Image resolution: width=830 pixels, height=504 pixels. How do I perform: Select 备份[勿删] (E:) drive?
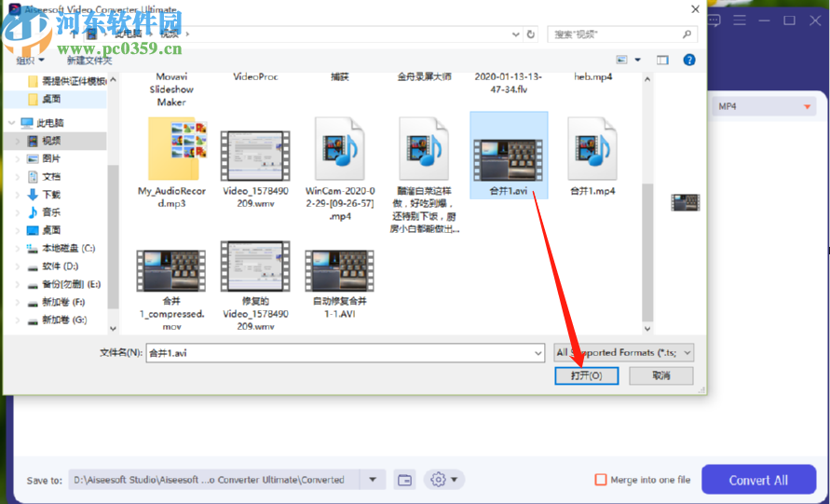click(x=71, y=284)
